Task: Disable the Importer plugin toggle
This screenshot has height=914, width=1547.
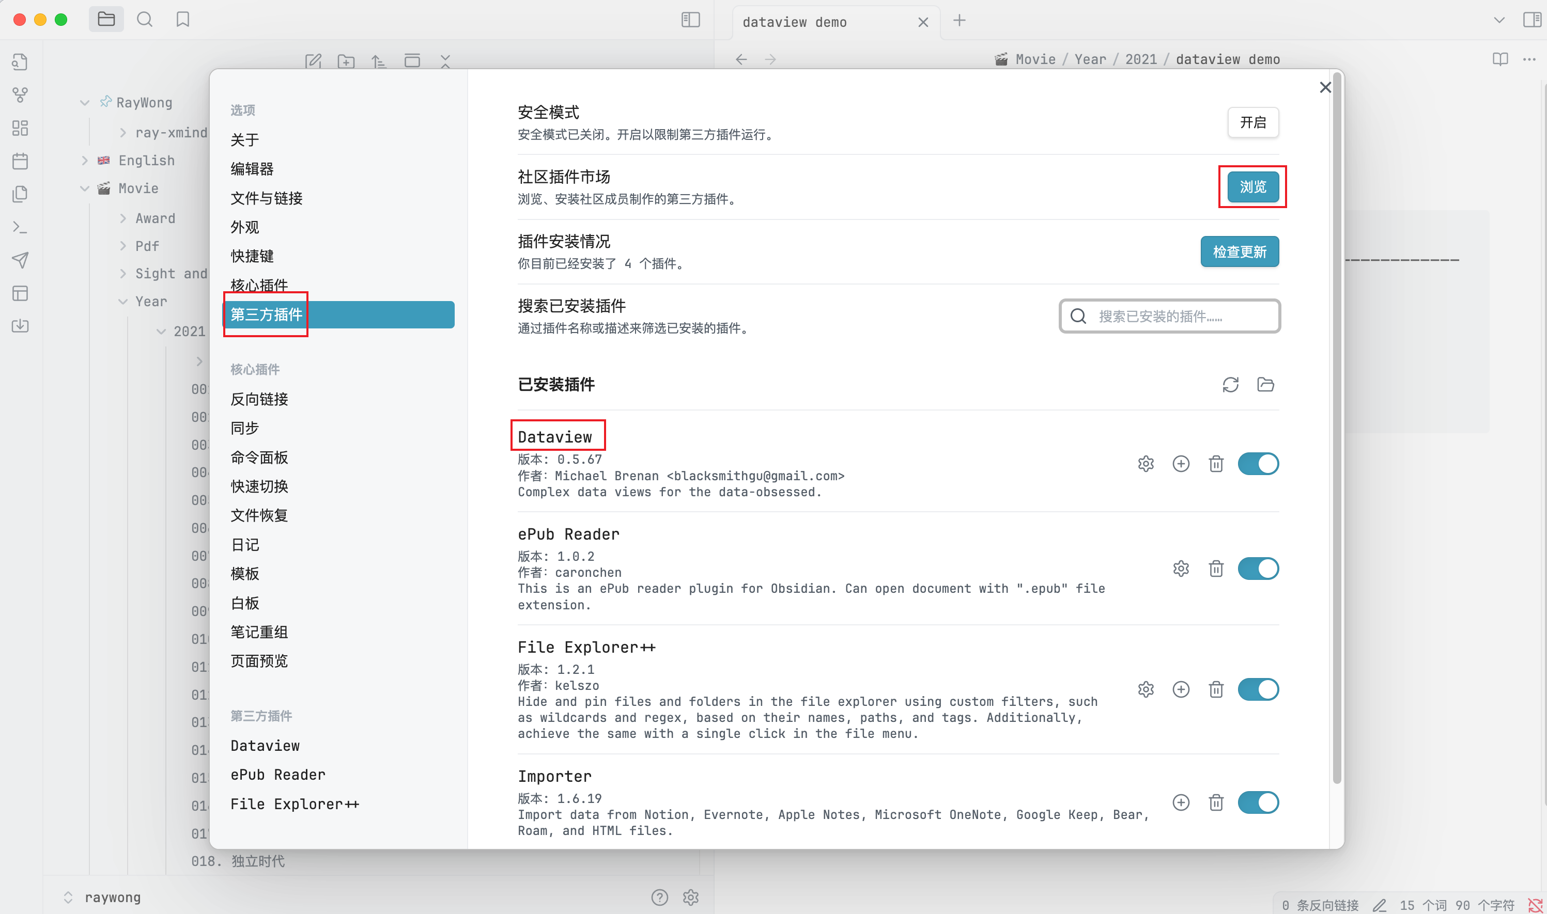Action: click(1259, 802)
